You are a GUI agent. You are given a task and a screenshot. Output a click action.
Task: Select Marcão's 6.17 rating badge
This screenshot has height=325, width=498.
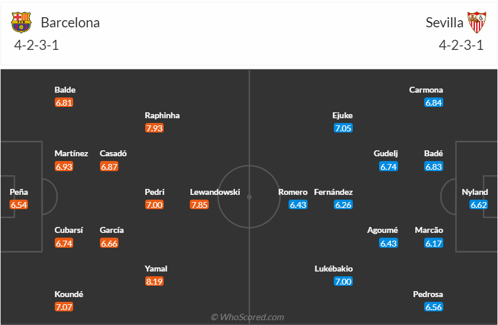coord(434,243)
